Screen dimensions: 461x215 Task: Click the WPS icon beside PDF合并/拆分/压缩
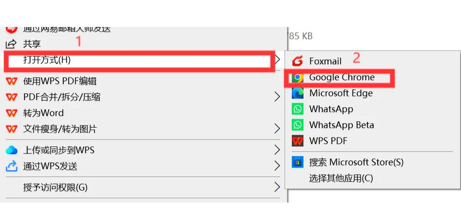tap(11, 97)
